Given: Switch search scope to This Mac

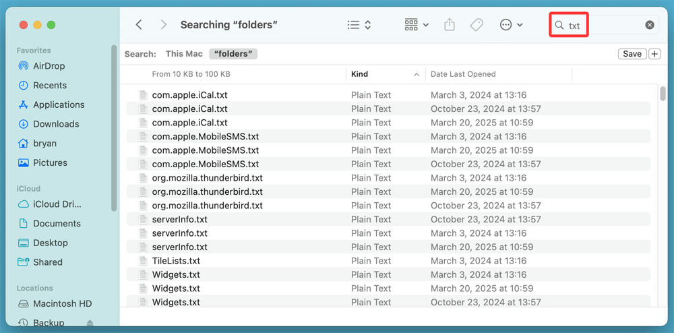Looking at the screenshot, I should 184,54.
